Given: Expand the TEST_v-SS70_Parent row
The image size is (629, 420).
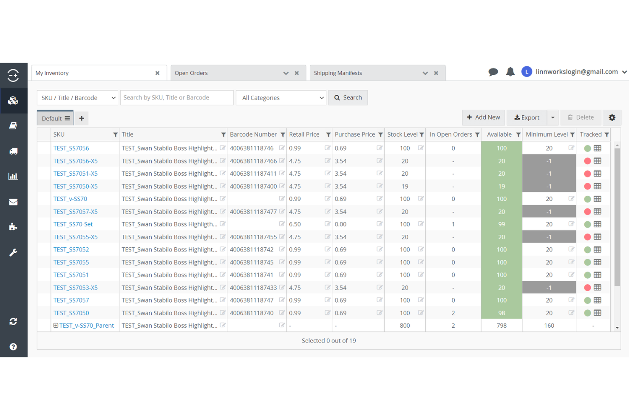Looking at the screenshot, I should [x=56, y=325].
